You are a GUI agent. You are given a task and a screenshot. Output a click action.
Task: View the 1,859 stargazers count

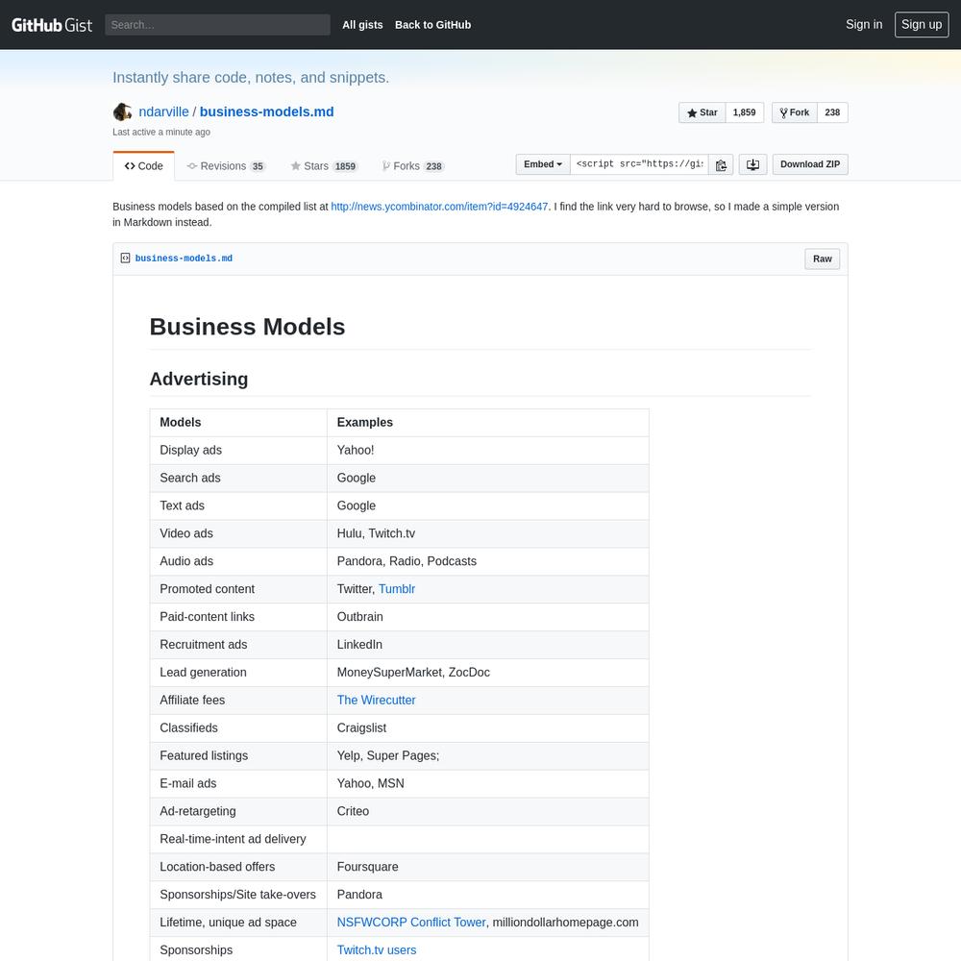click(x=745, y=112)
